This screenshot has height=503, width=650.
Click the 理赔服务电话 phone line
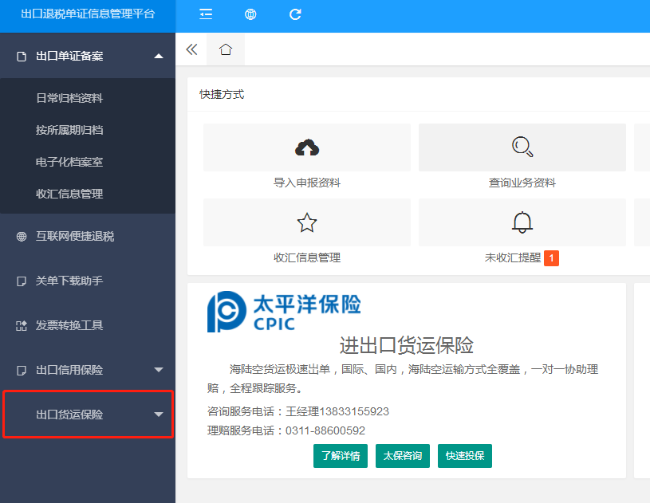[x=286, y=430]
